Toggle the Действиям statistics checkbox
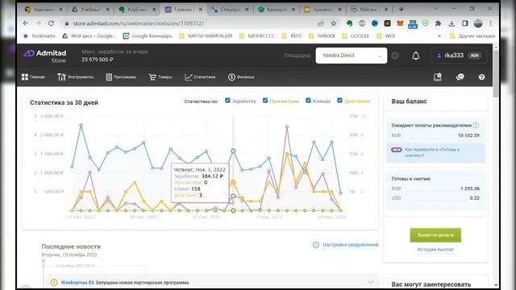516x290 pixels. (x=339, y=100)
